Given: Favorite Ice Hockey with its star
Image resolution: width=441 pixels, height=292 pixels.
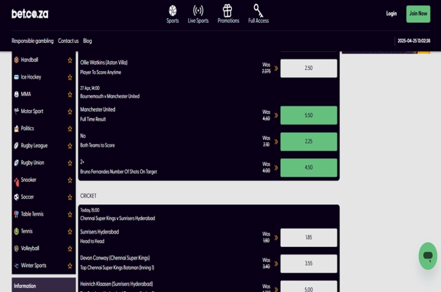Looking at the screenshot, I should (x=70, y=77).
